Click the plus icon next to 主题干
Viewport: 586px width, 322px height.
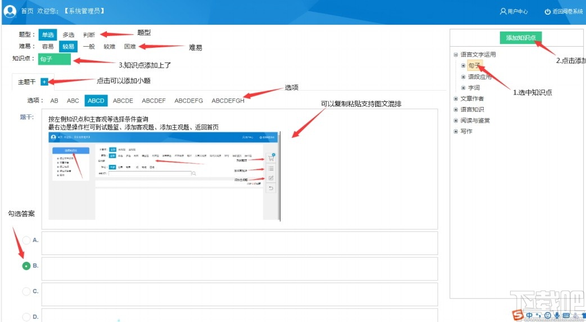pos(44,82)
